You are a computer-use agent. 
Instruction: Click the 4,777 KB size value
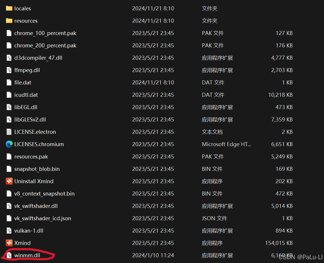[x=282, y=58]
